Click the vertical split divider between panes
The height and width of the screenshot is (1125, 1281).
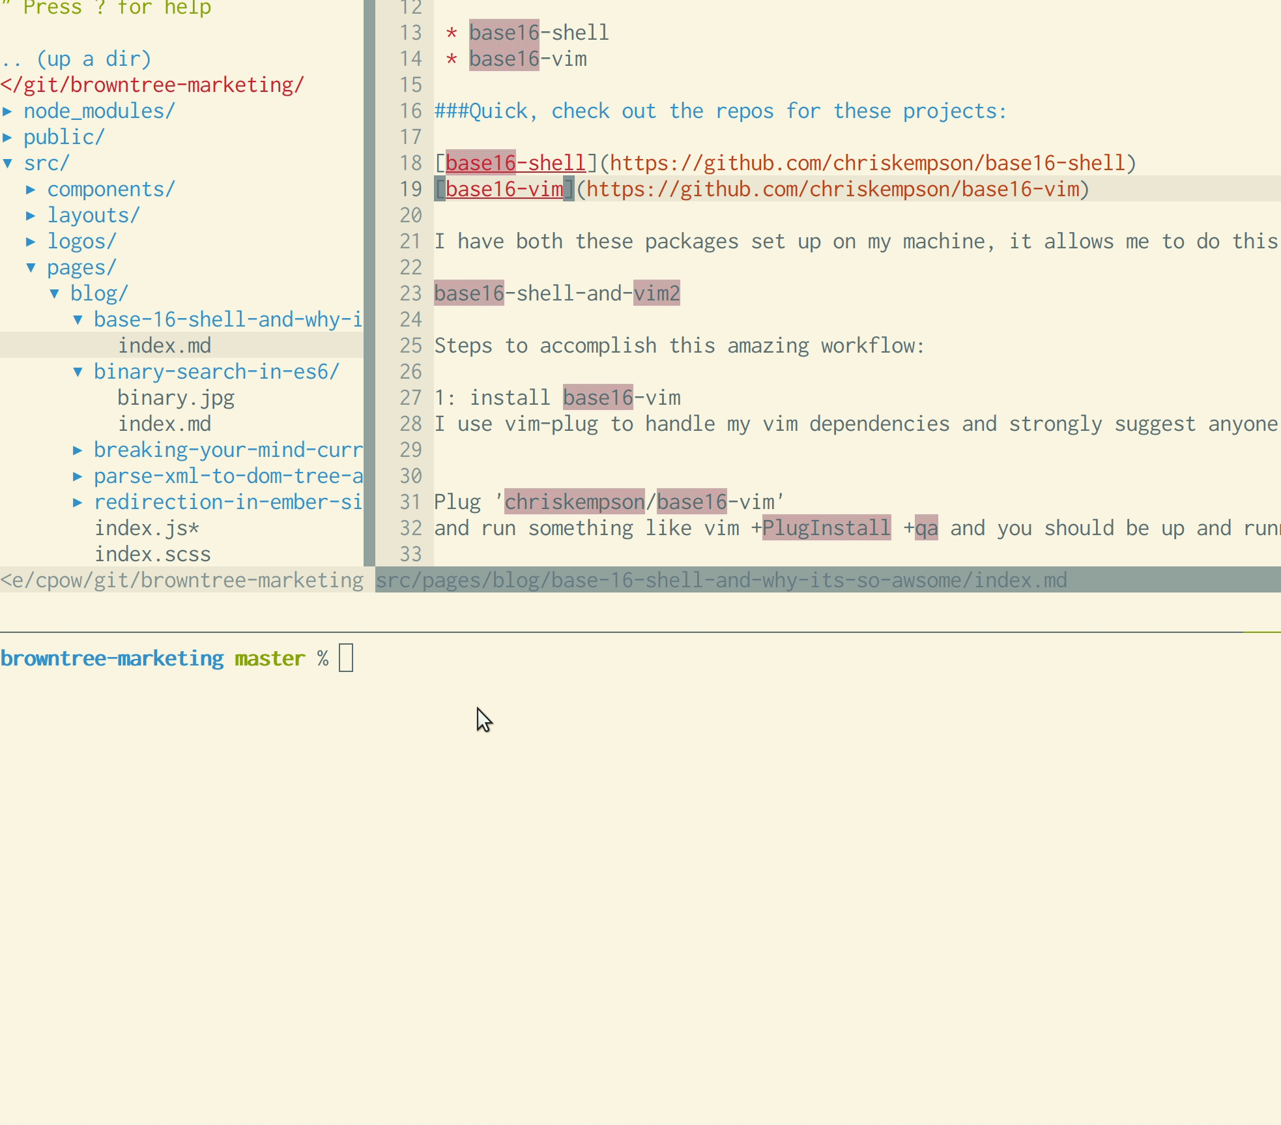click(x=369, y=283)
